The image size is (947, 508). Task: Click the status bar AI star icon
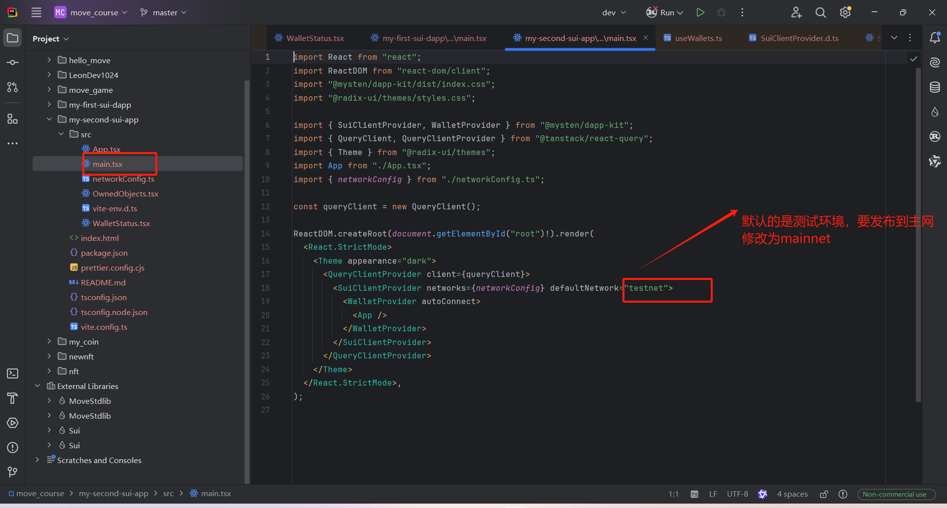(x=763, y=494)
